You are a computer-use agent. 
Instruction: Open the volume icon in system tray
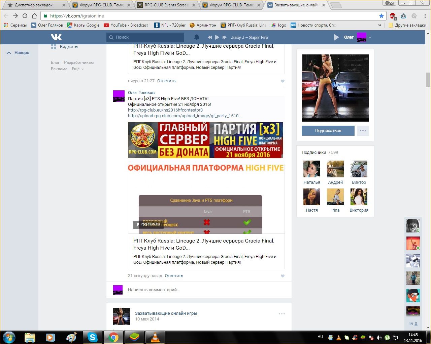[379, 338]
